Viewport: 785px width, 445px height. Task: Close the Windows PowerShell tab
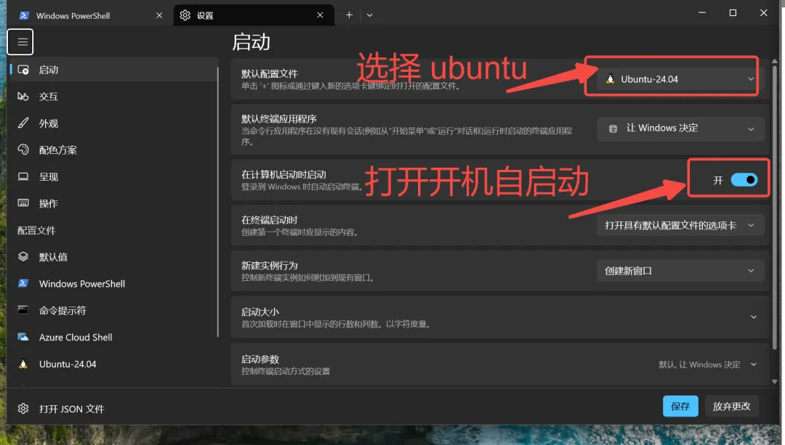click(159, 15)
